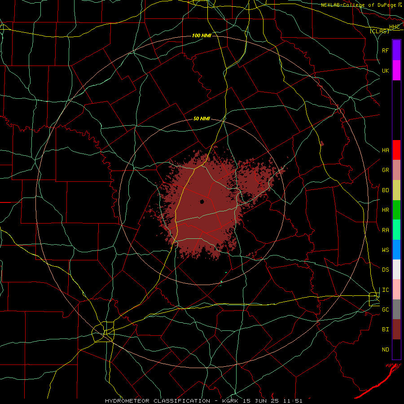The height and width of the screenshot is (404, 404).
Task: Click the BD legend label
Action: tap(385, 190)
